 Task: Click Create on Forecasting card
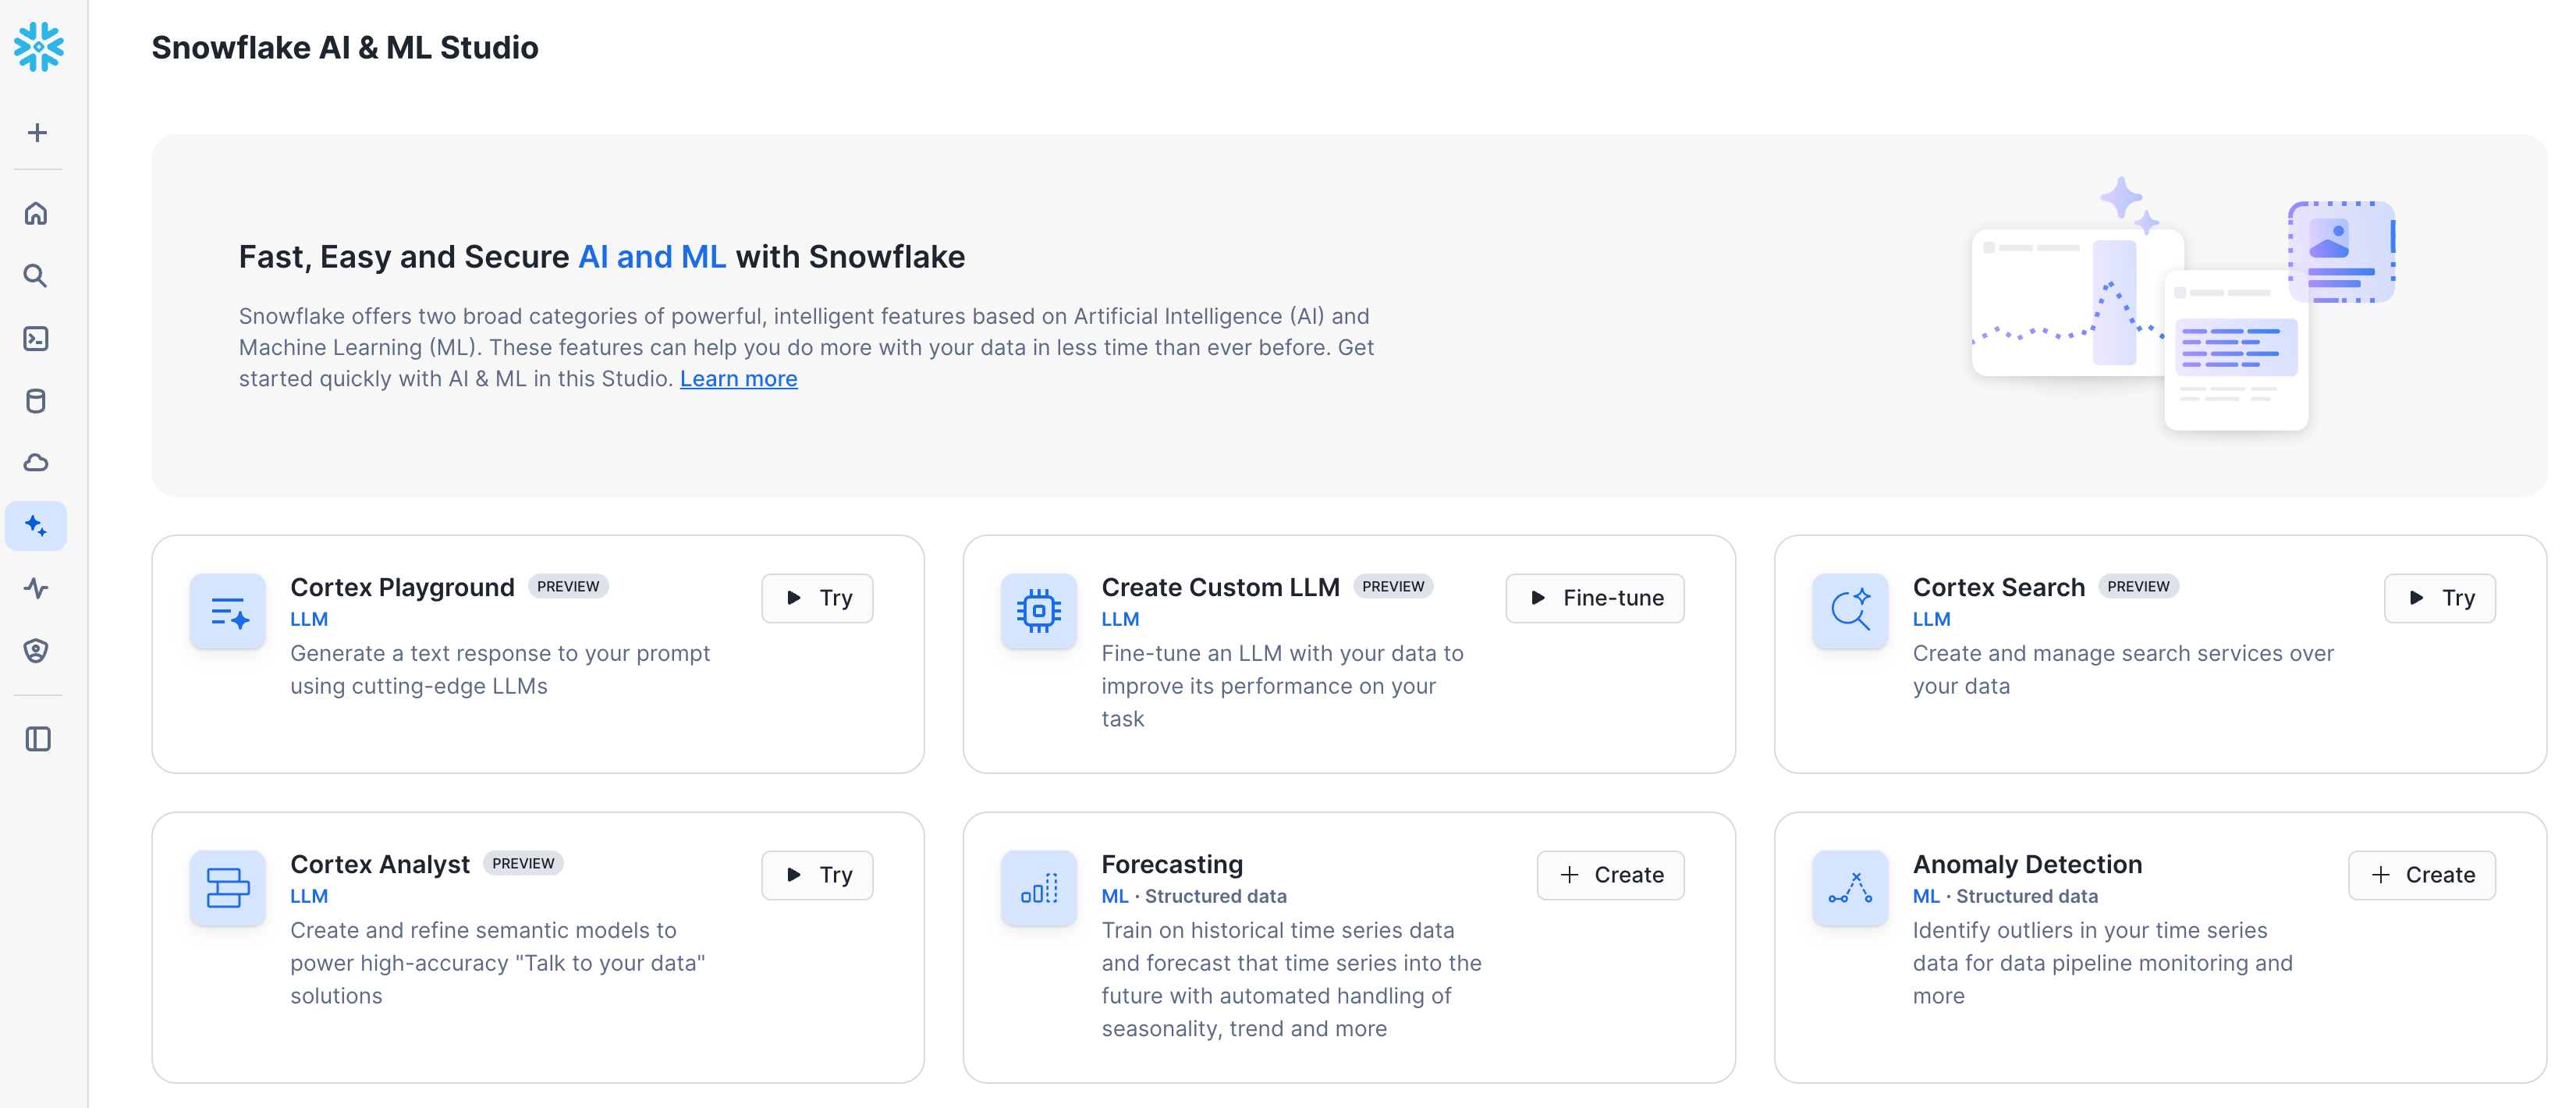1610,875
